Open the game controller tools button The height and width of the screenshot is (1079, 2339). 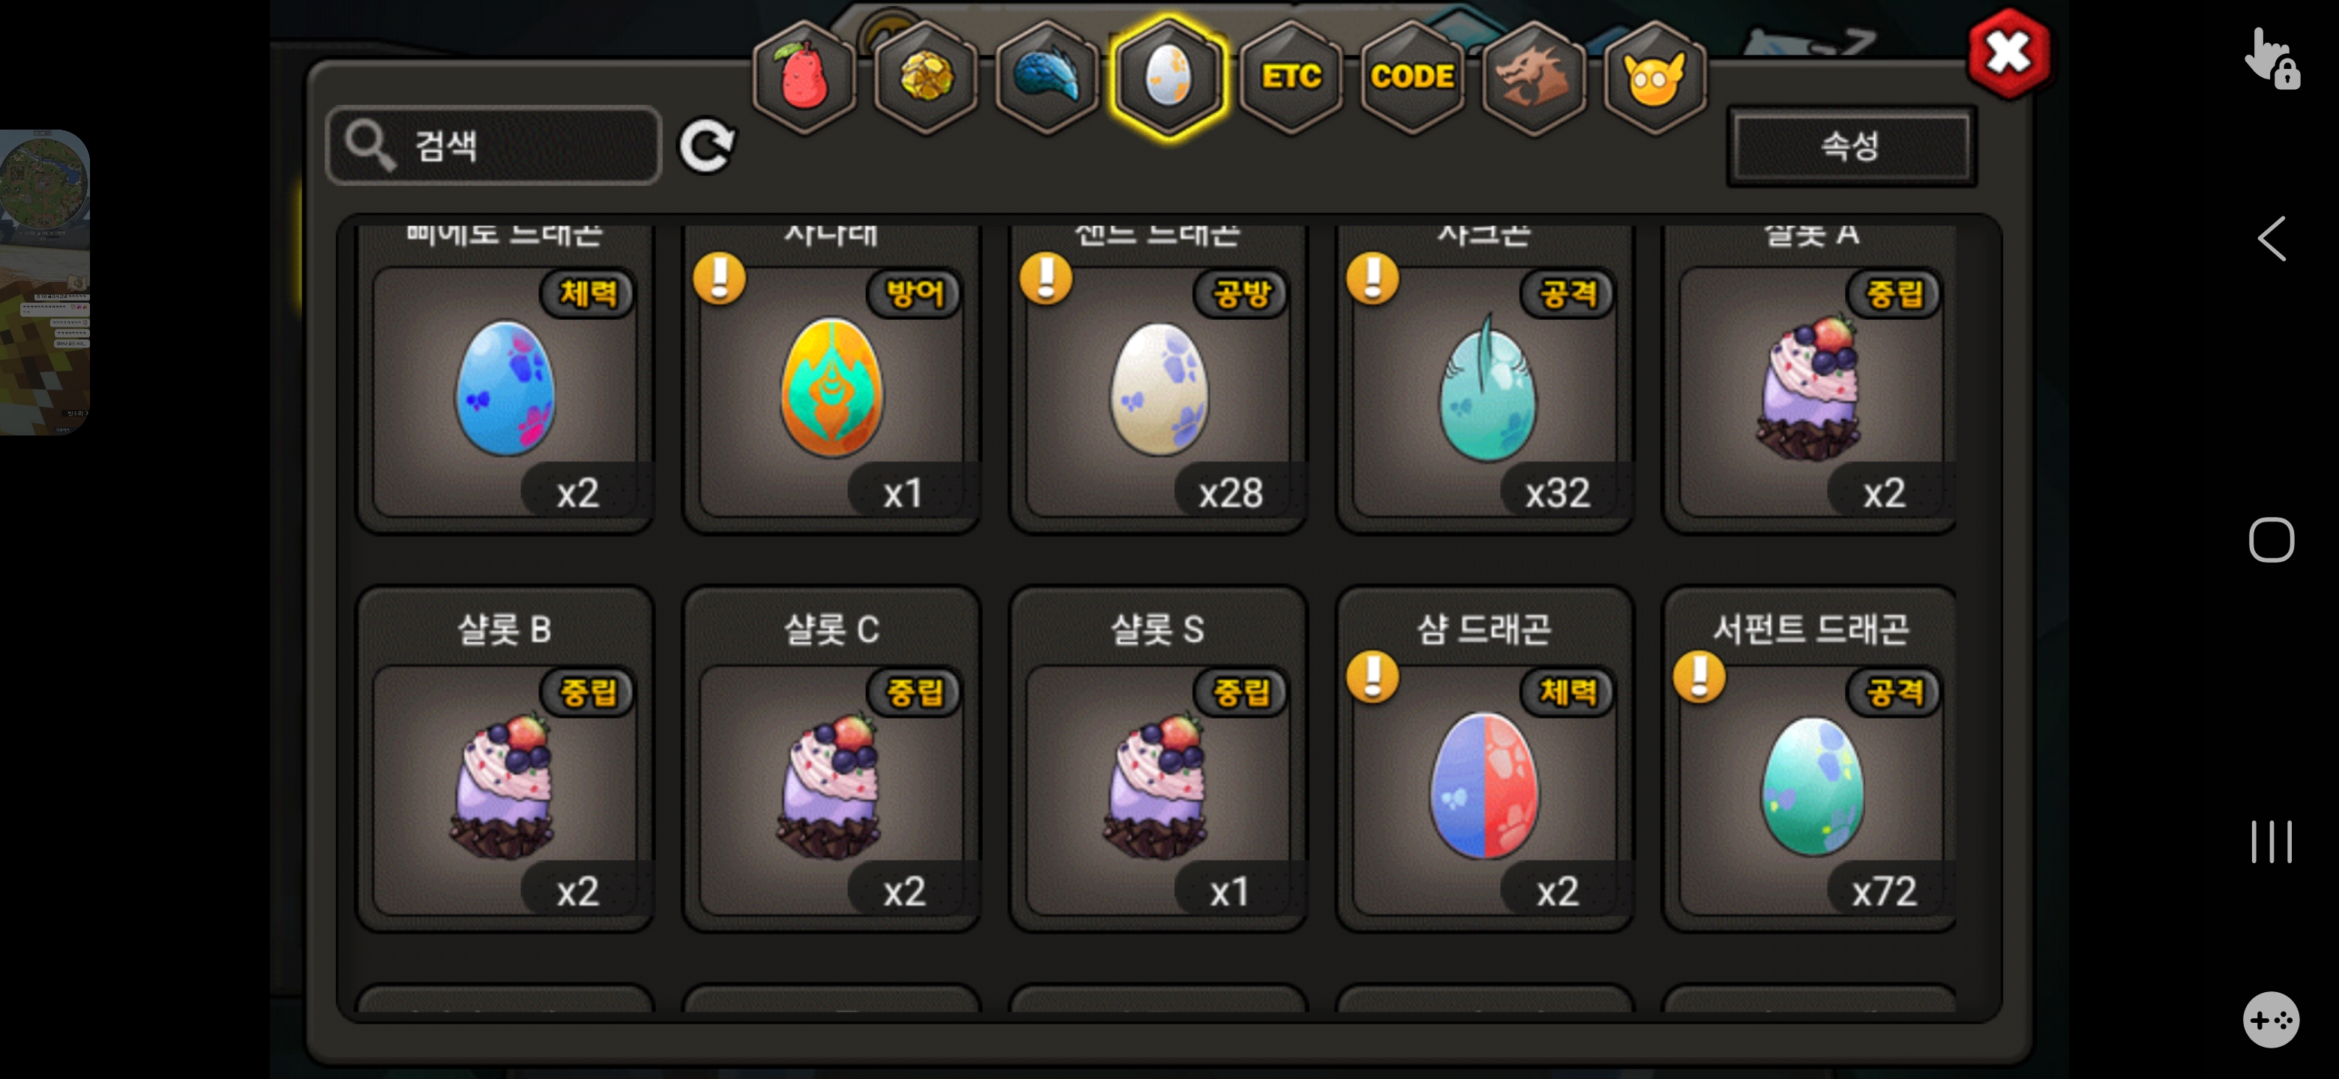tap(2271, 1020)
